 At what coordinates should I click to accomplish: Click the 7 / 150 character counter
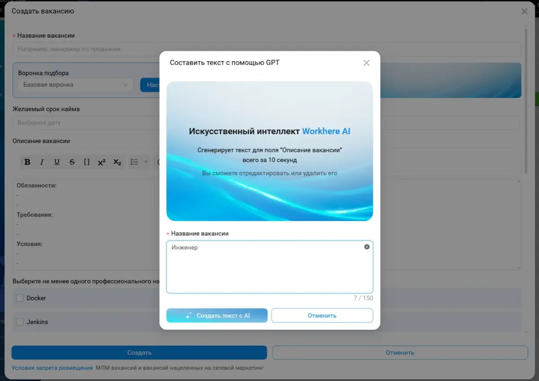tap(363, 298)
